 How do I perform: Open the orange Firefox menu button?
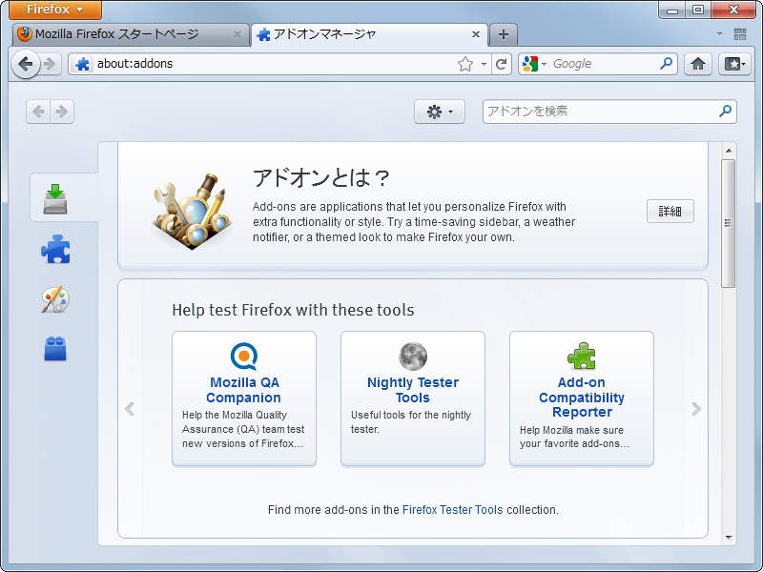[x=55, y=10]
